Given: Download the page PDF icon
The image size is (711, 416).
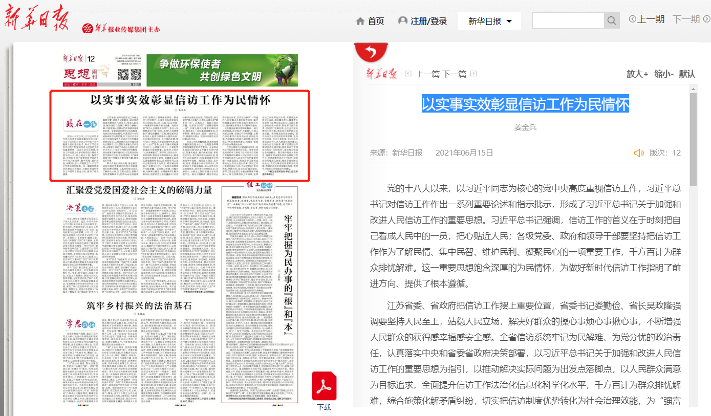Looking at the screenshot, I should click(325, 386).
